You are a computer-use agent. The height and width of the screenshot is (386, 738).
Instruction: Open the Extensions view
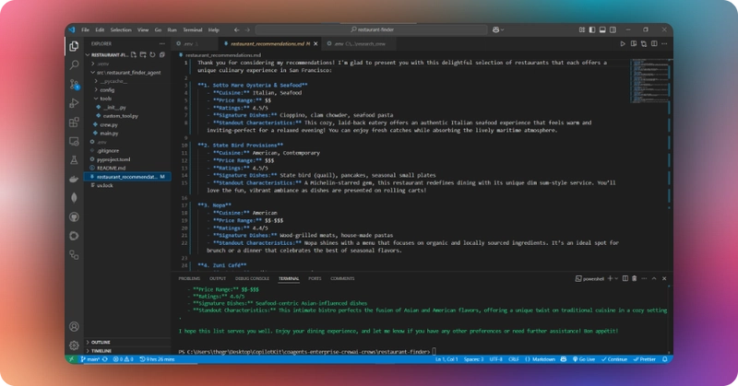(x=74, y=123)
